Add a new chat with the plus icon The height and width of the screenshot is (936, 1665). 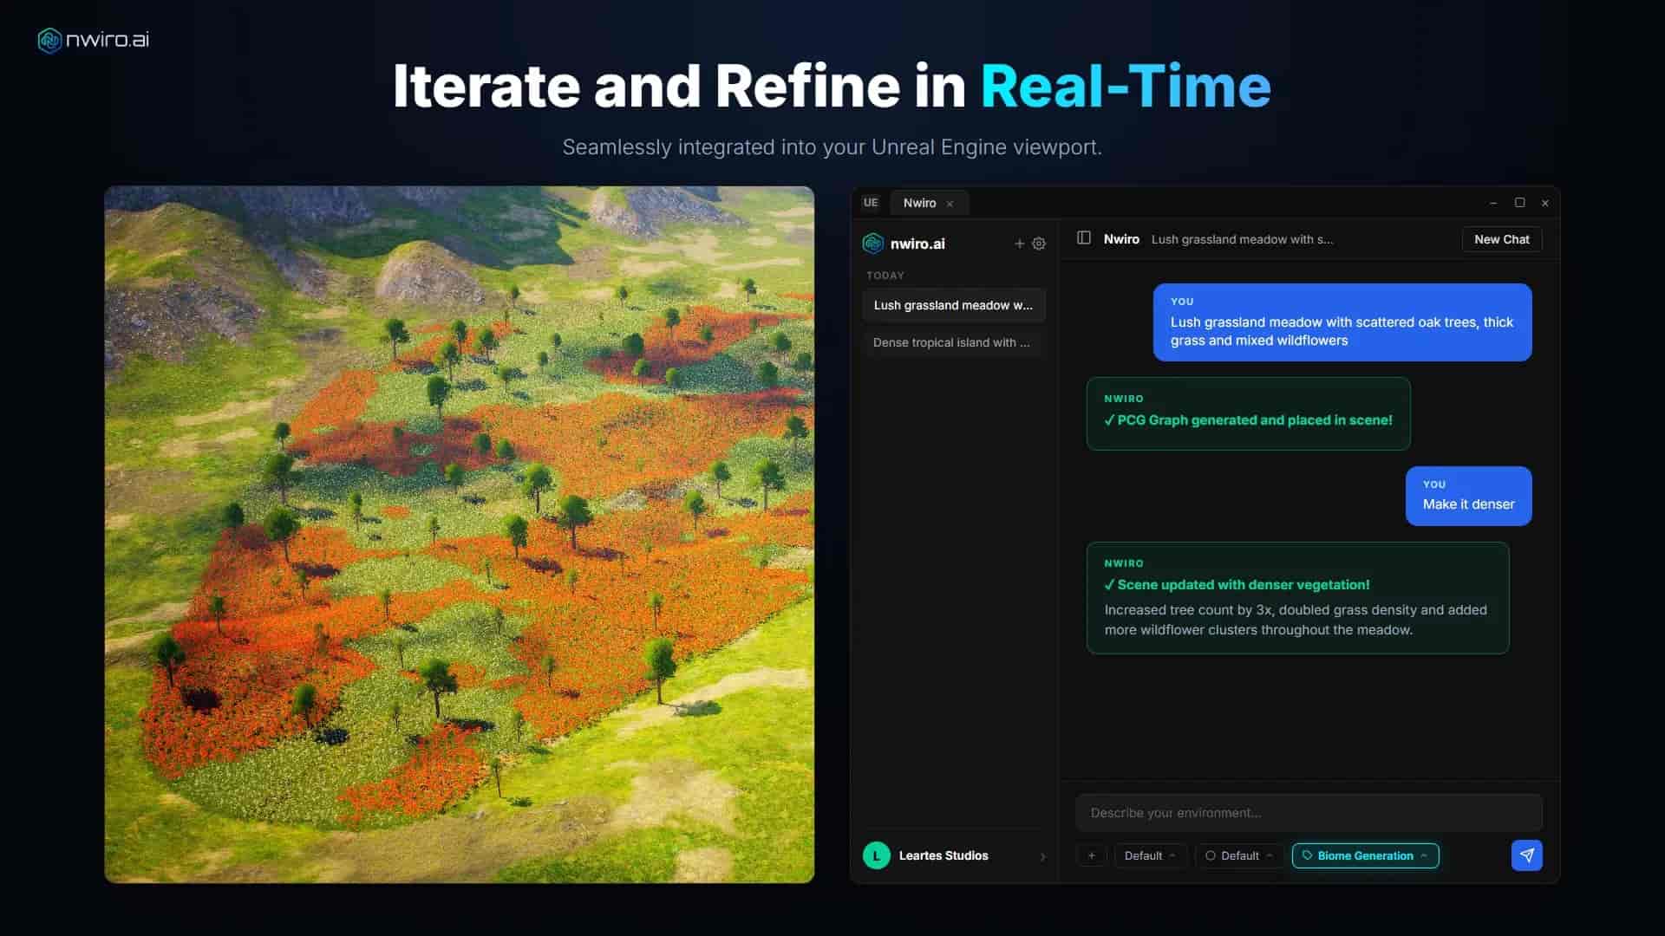(x=1020, y=244)
